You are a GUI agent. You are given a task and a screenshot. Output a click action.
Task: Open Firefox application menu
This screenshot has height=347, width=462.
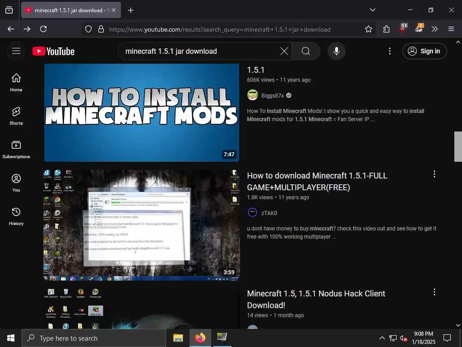tap(451, 29)
